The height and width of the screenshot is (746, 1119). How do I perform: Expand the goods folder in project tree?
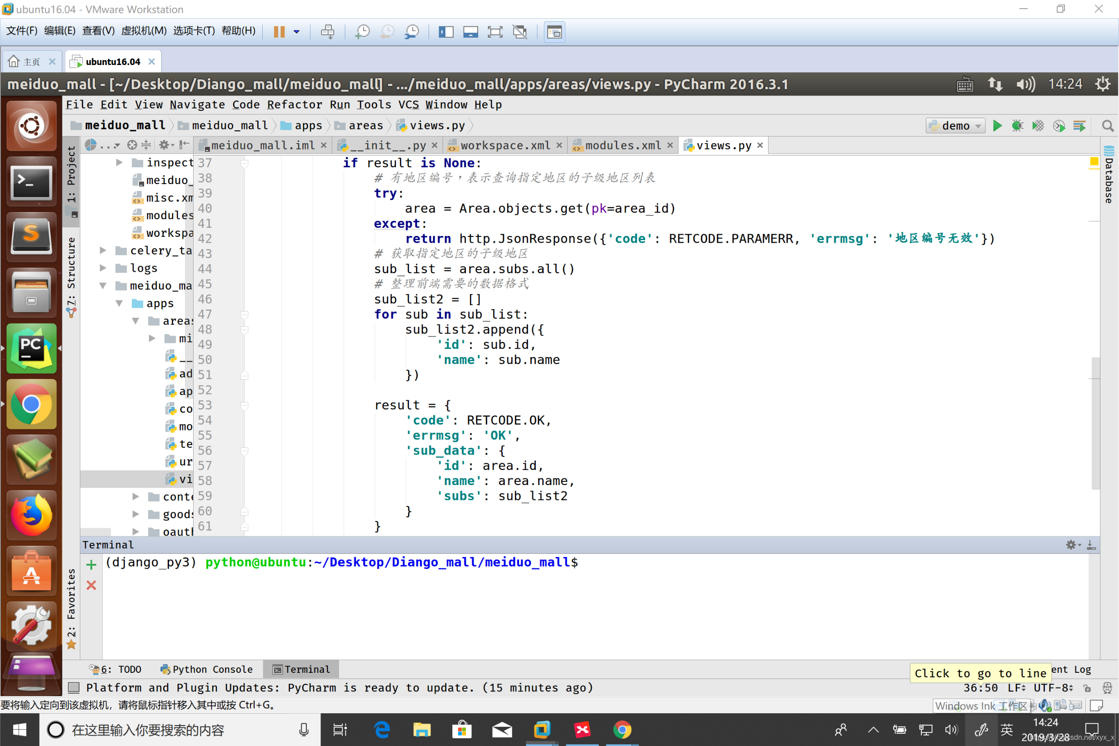(135, 514)
